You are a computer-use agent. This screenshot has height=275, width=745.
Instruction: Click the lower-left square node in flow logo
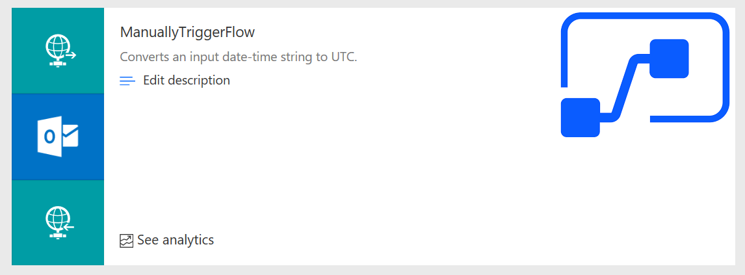point(580,118)
